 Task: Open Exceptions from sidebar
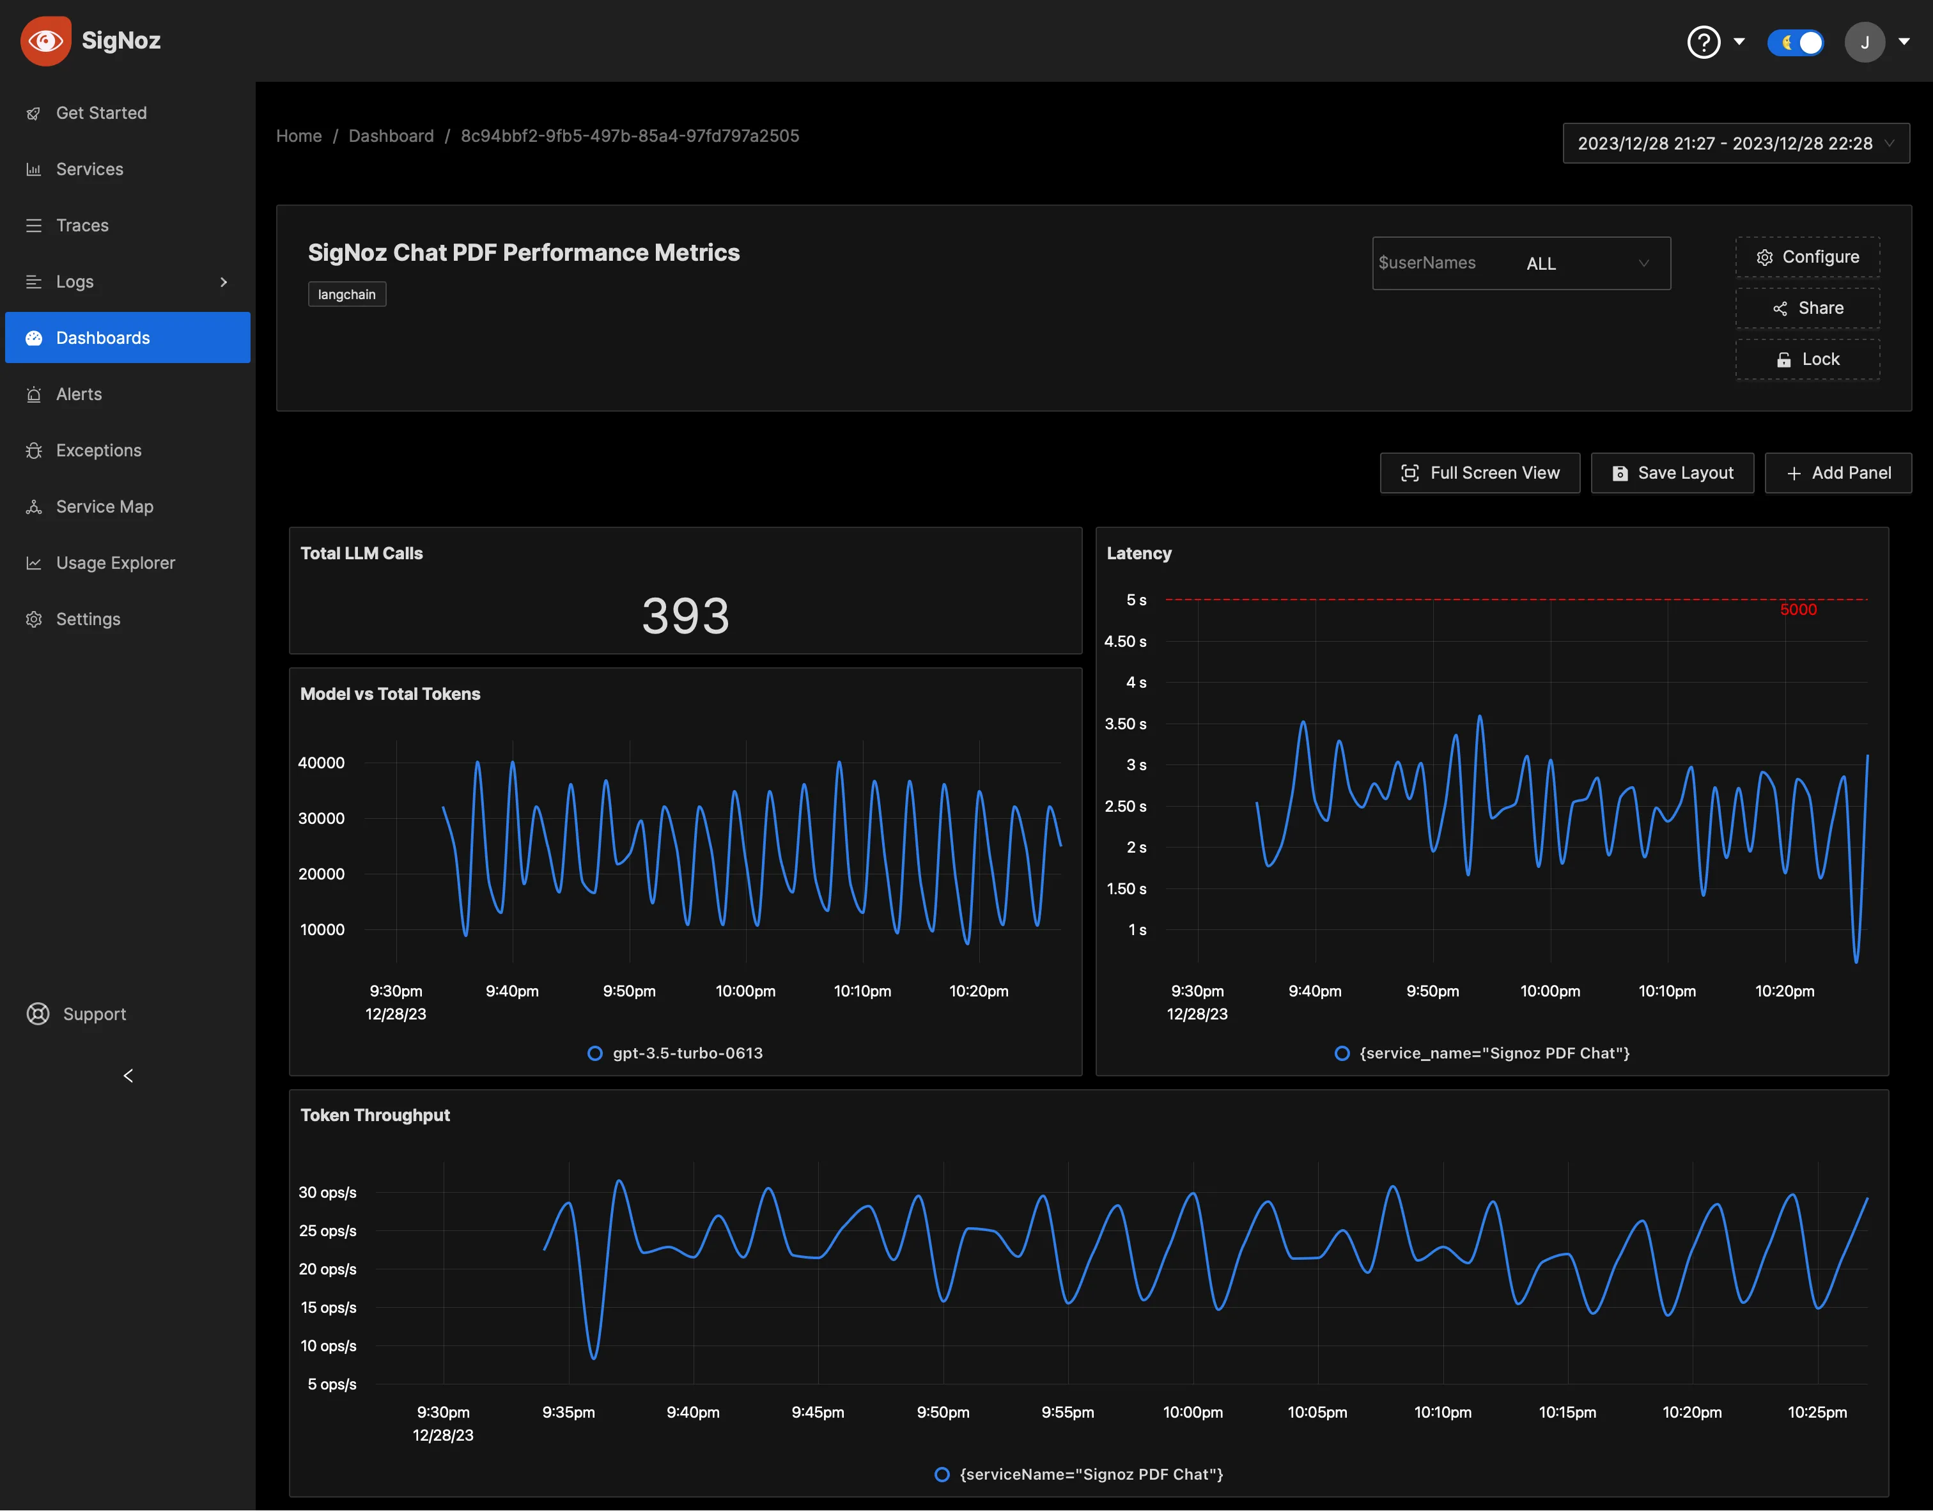[x=127, y=451]
